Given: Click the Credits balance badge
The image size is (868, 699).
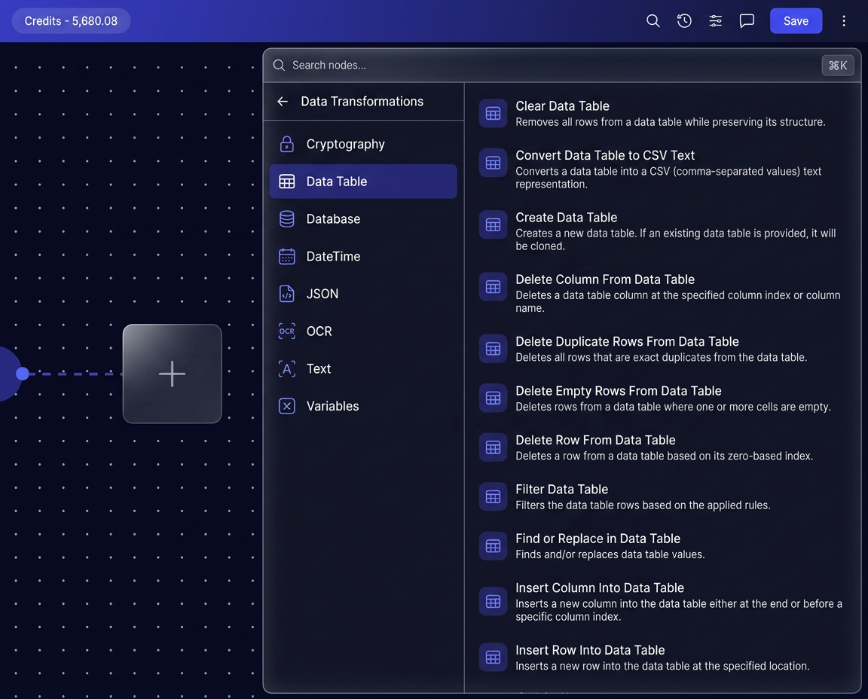Looking at the screenshot, I should pos(71,21).
